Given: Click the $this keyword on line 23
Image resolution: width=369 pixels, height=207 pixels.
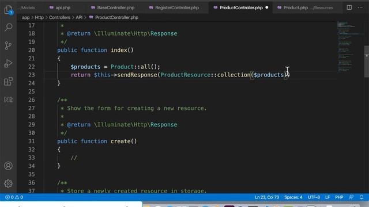Looking at the screenshot, I should [102, 75].
